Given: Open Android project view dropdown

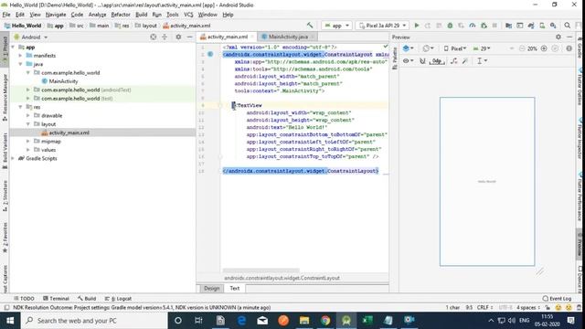Looking at the screenshot, I should coord(31,37).
